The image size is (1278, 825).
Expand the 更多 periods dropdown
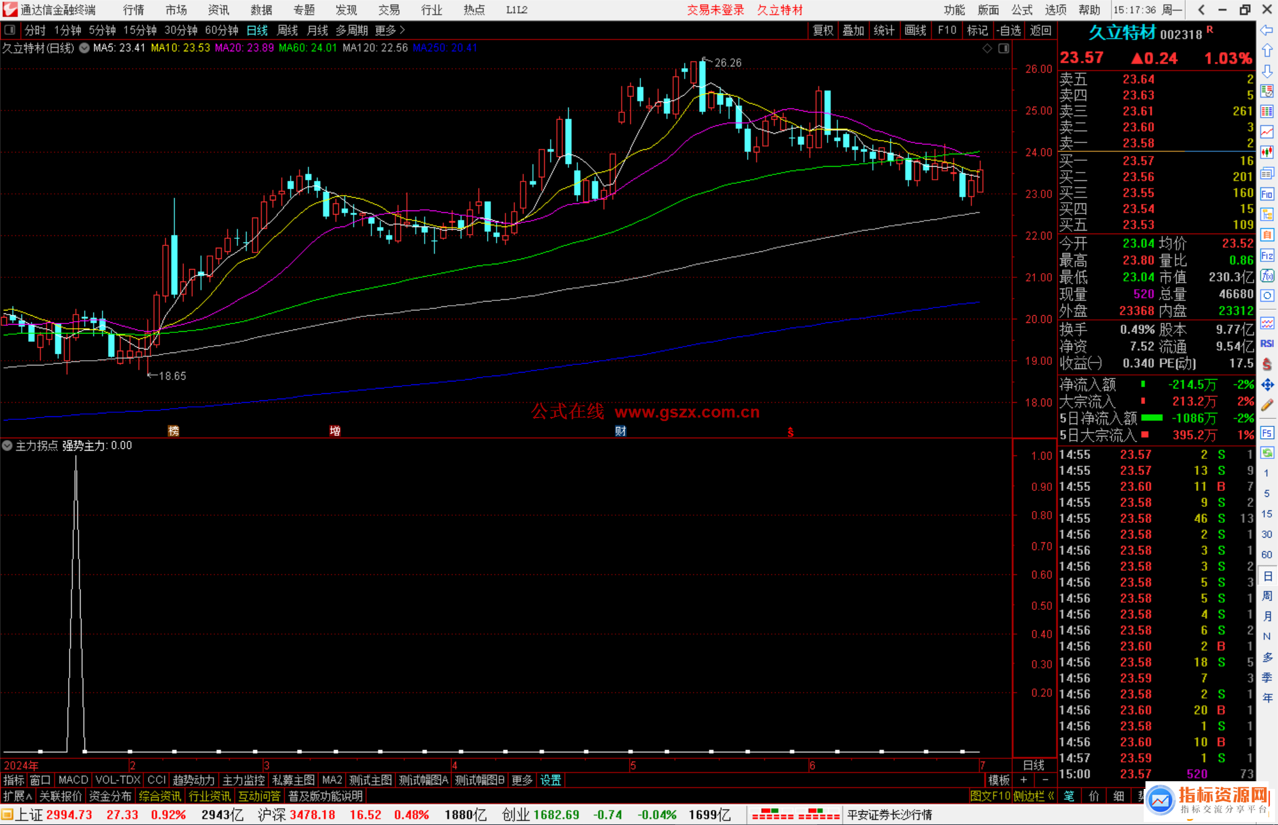point(390,30)
